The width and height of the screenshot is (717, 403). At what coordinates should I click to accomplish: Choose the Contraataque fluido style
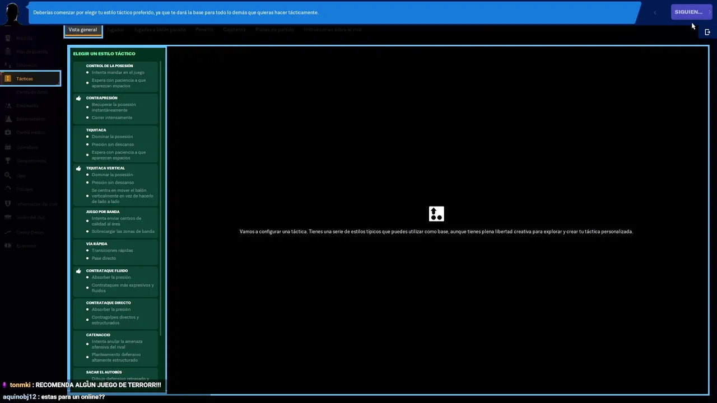point(116,281)
